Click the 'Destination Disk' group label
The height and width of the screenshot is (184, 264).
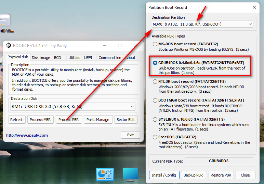coord(24,98)
